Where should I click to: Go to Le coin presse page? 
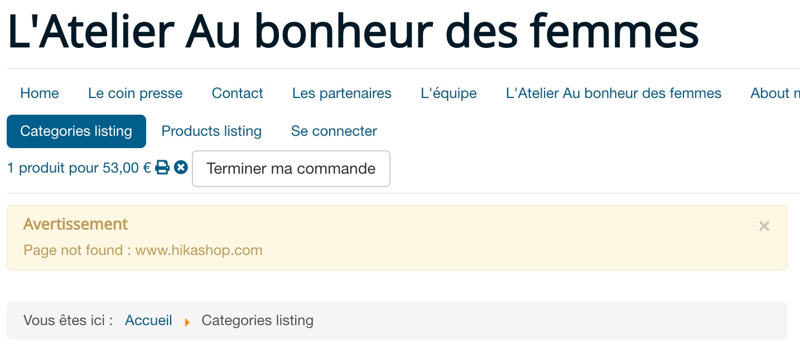(135, 94)
